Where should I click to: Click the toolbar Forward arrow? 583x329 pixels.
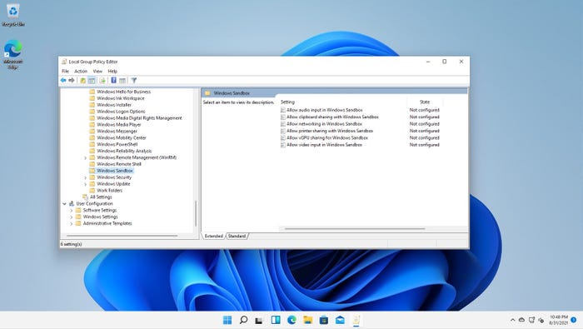pyautogui.click(x=72, y=80)
